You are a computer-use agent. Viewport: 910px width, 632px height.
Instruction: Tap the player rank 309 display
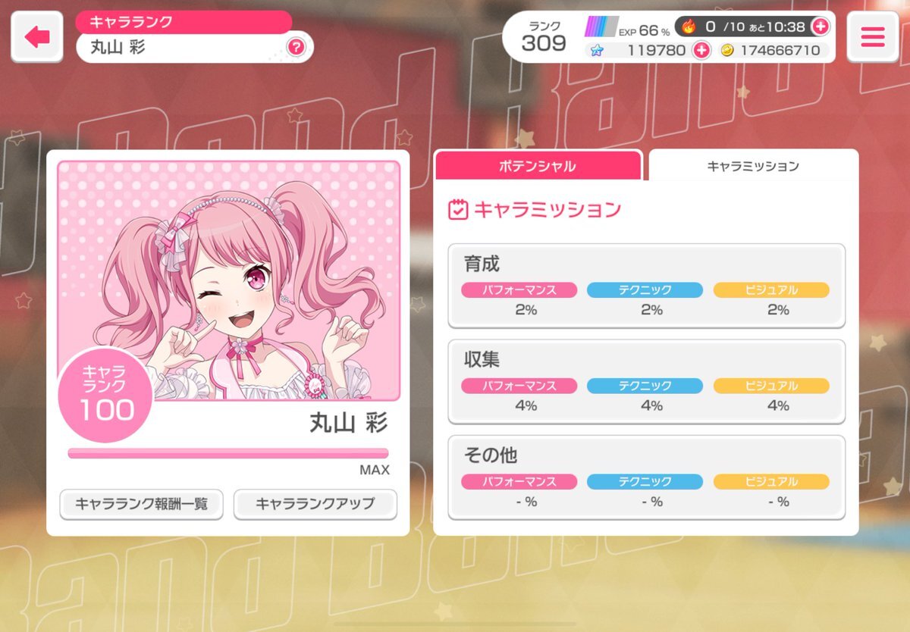544,36
